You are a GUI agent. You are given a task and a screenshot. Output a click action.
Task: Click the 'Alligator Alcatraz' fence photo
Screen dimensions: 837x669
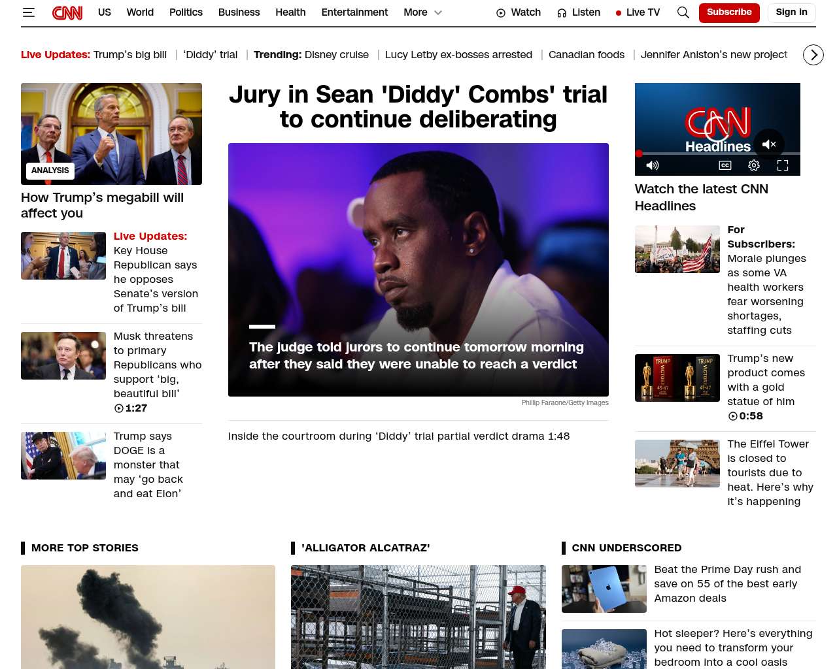coord(418,617)
